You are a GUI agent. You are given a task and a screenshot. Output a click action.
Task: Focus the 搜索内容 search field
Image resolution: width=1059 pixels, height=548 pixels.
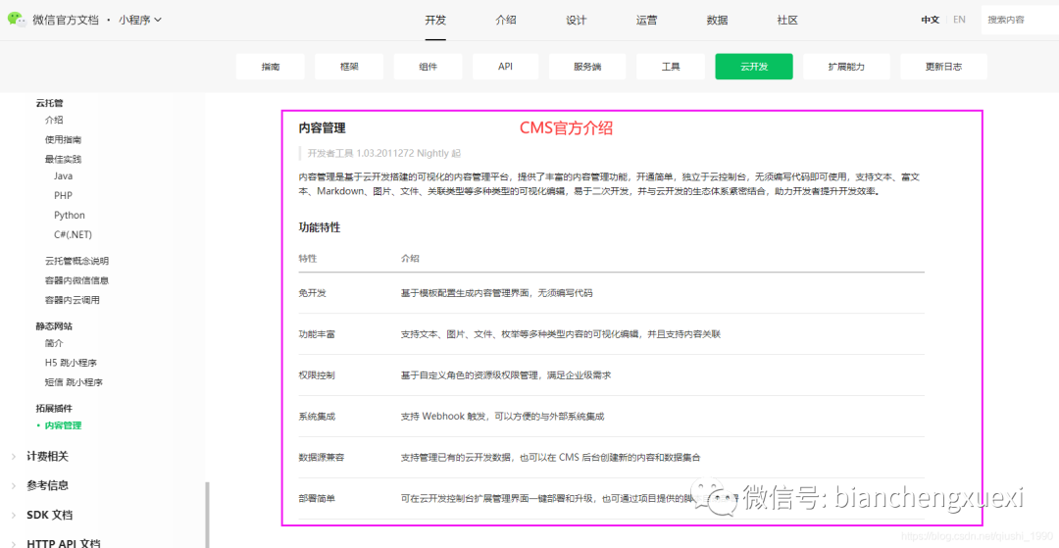click(x=1020, y=20)
